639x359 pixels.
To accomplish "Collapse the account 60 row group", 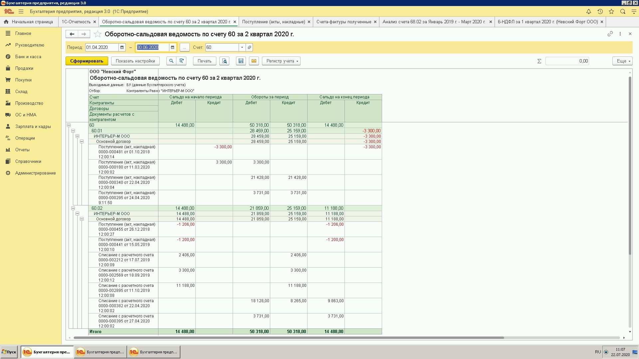I will (x=69, y=125).
